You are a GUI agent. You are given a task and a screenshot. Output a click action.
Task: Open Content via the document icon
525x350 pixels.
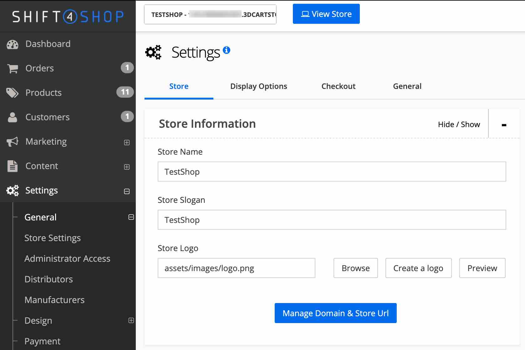pos(12,166)
